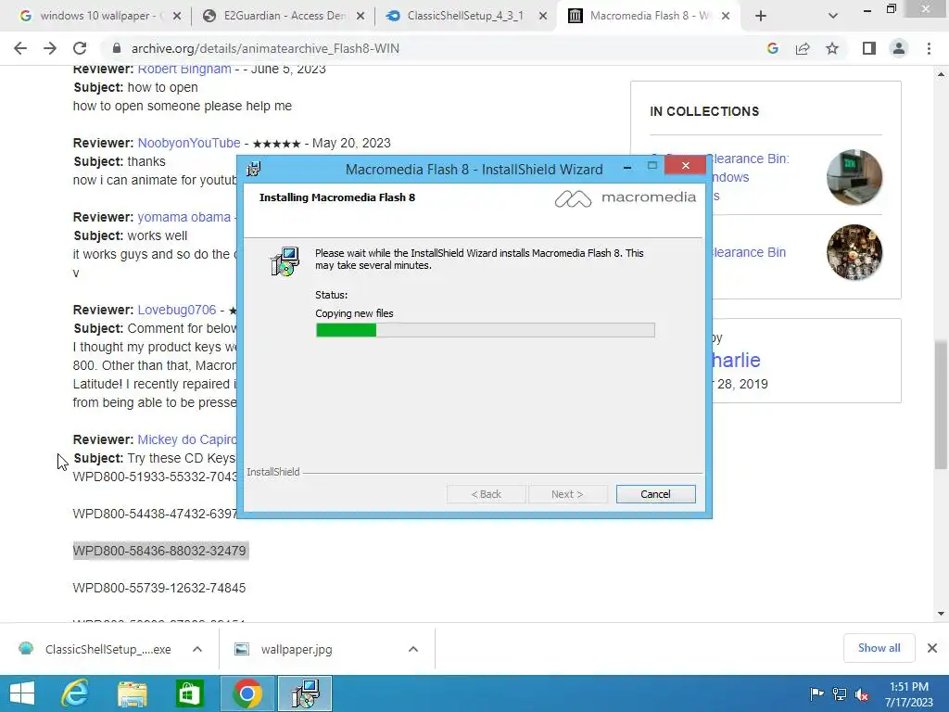Screen dimensions: 949x712
Task: Open the Chrome profile menu
Action: [899, 48]
